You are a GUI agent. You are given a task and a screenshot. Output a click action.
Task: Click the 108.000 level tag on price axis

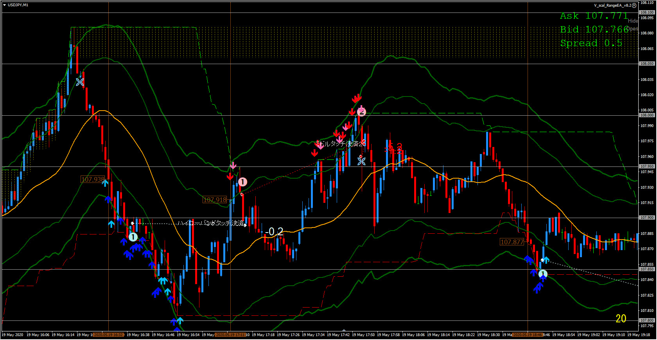coord(647,115)
